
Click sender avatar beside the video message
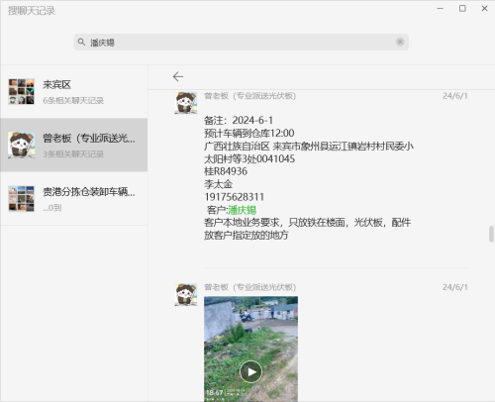tap(186, 294)
